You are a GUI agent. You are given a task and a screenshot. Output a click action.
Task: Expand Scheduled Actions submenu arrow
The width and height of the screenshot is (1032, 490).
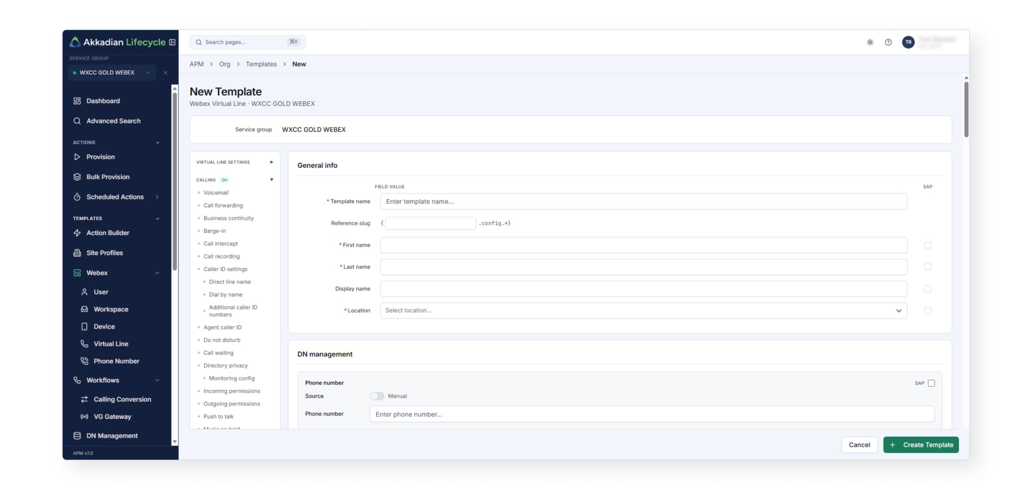point(157,197)
